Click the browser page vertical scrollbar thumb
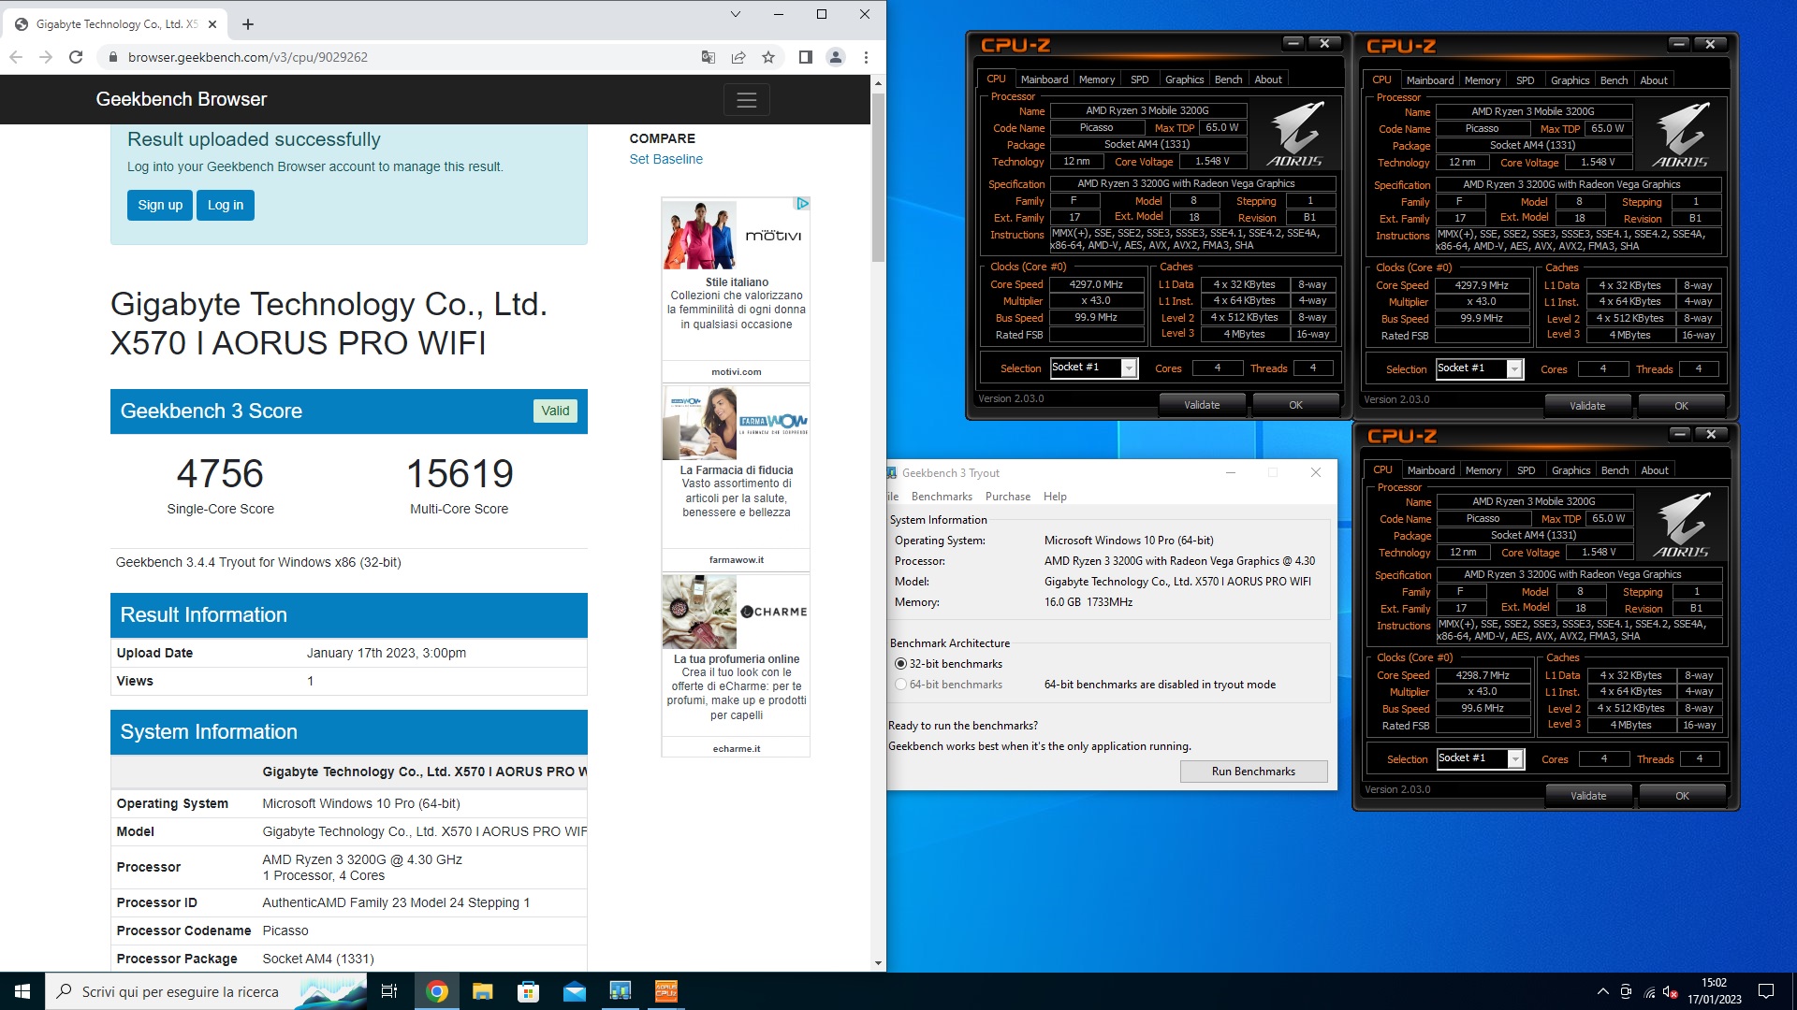The image size is (1797, 1010). 878,178
